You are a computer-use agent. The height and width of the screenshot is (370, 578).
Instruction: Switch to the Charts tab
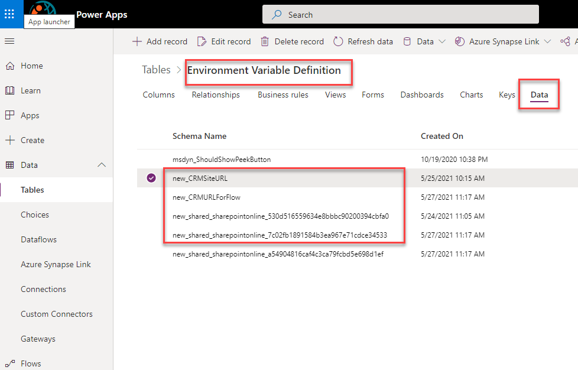click(471, 95)
